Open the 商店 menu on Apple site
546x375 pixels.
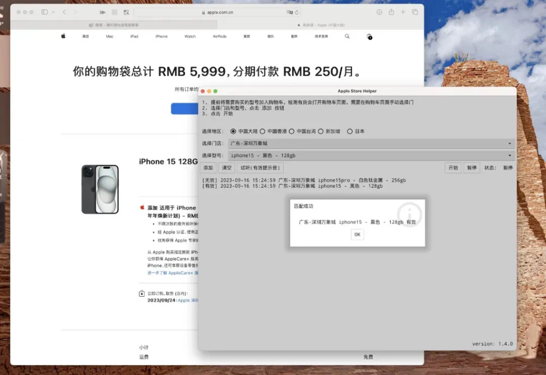[x=86, y=36]
